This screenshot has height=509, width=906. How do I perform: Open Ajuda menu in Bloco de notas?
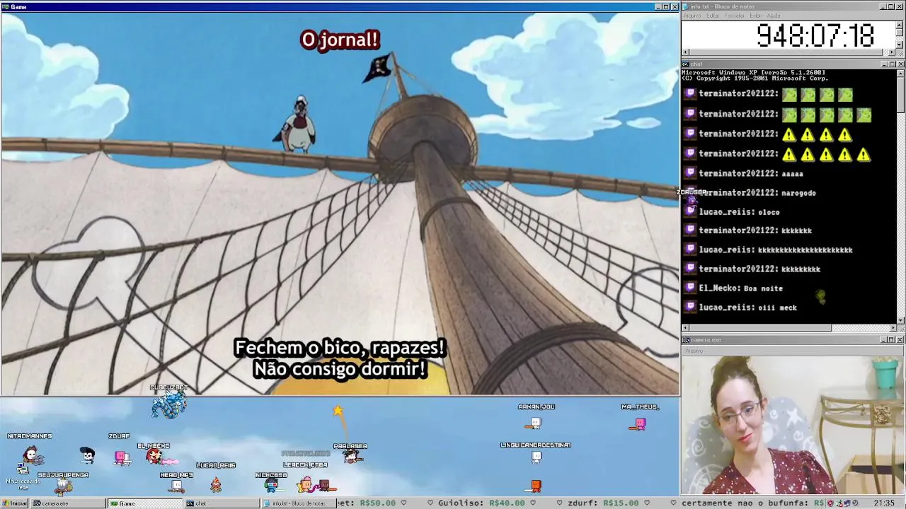774,16
